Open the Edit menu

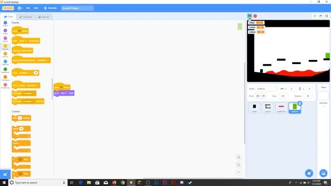pos(36,8)
